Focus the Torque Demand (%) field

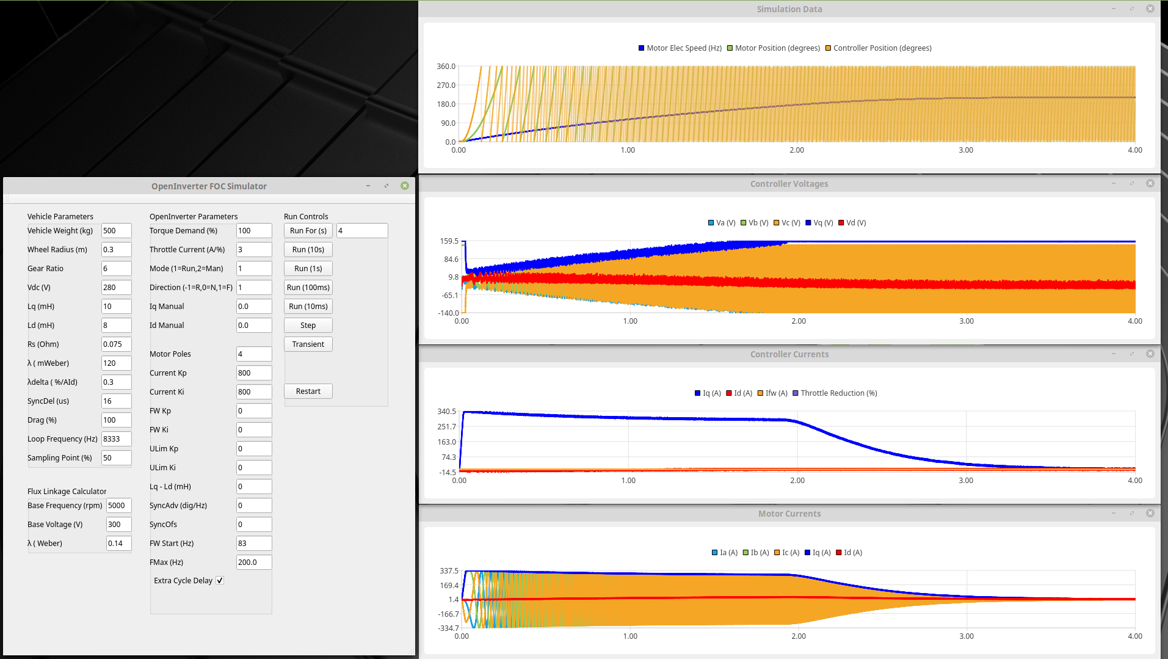pyautogui.click(x=253, y=231)
